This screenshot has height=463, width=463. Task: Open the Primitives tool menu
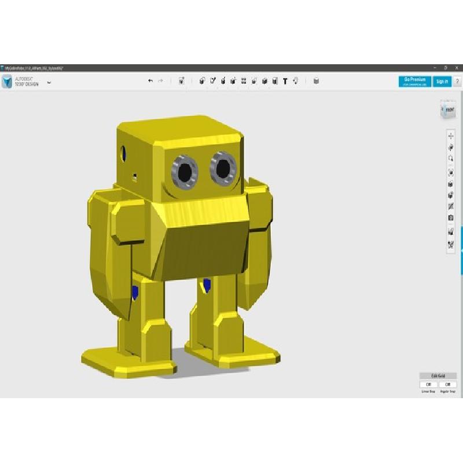coord(202,82)
